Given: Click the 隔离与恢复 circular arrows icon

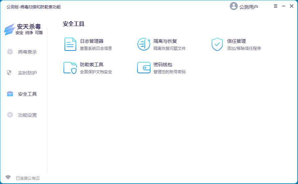Looking at the screenshot, I should [x=144, y=44].
